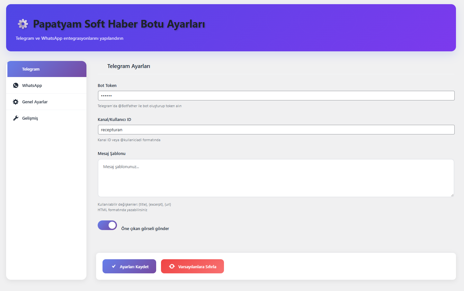Click the Telegram ve WhatsApp entegrasyonları subtitle
464x291 pixels.
point(69,38)
